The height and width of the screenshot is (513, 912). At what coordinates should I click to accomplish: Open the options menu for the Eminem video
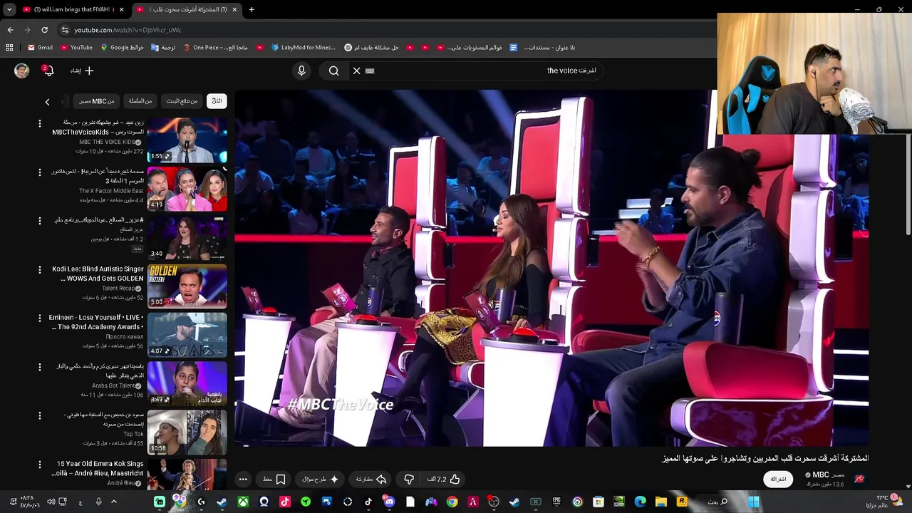click(40, 318)
